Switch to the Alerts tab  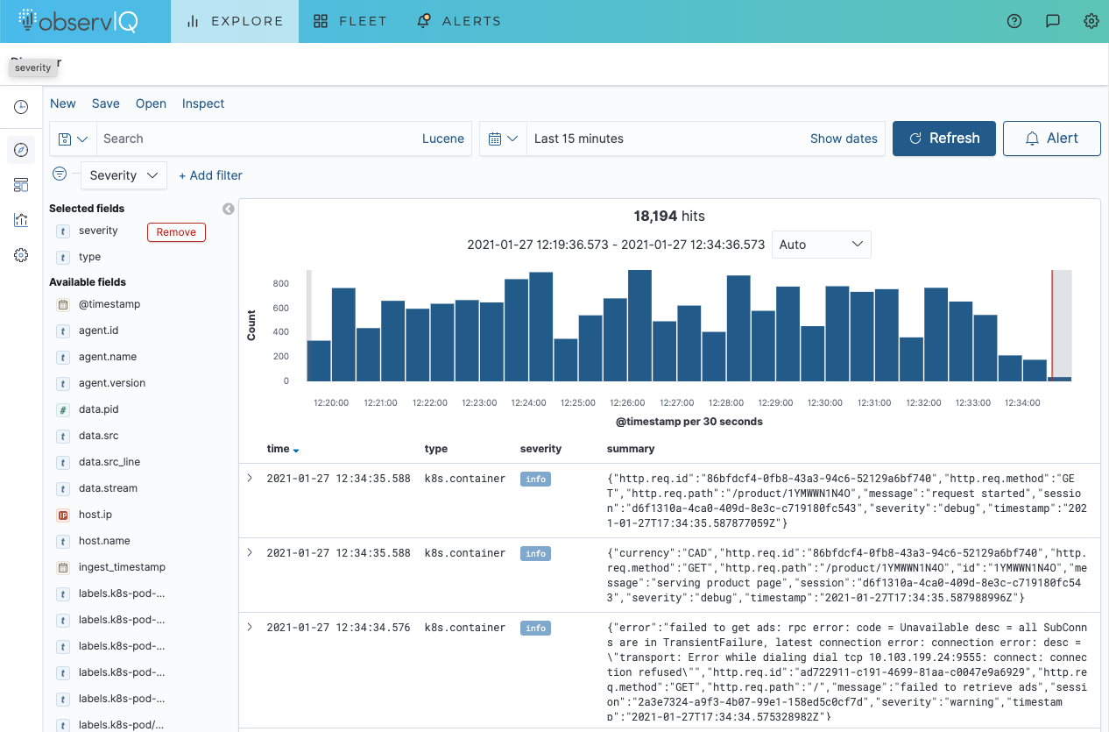pyautogui.click(x=459, y=21)
